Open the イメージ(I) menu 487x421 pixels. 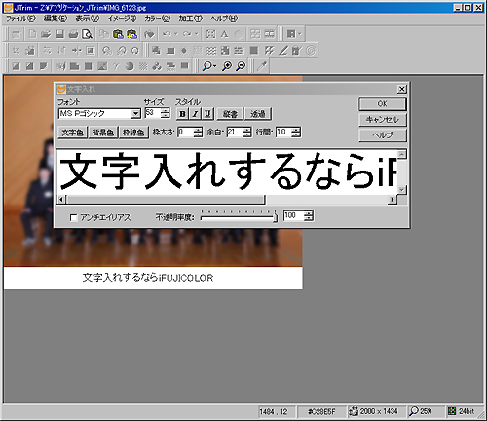click(x=122, y=19)
